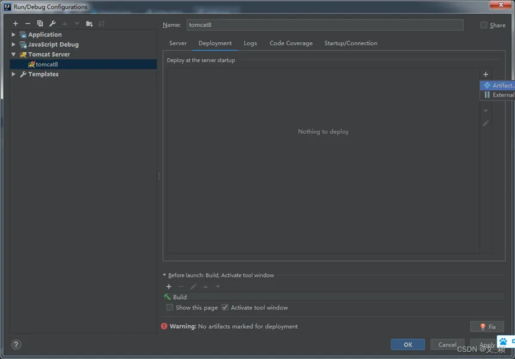Close the Run/Debug Configurations dialog
This screenshot has height=359, width=515.
click(501, 5)
